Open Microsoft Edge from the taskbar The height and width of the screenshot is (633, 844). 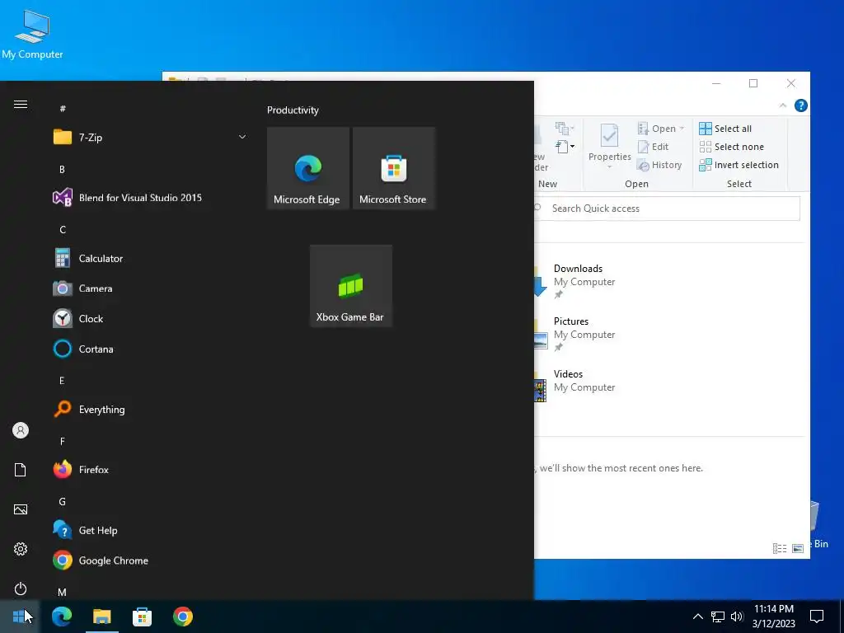click(61, 617)
